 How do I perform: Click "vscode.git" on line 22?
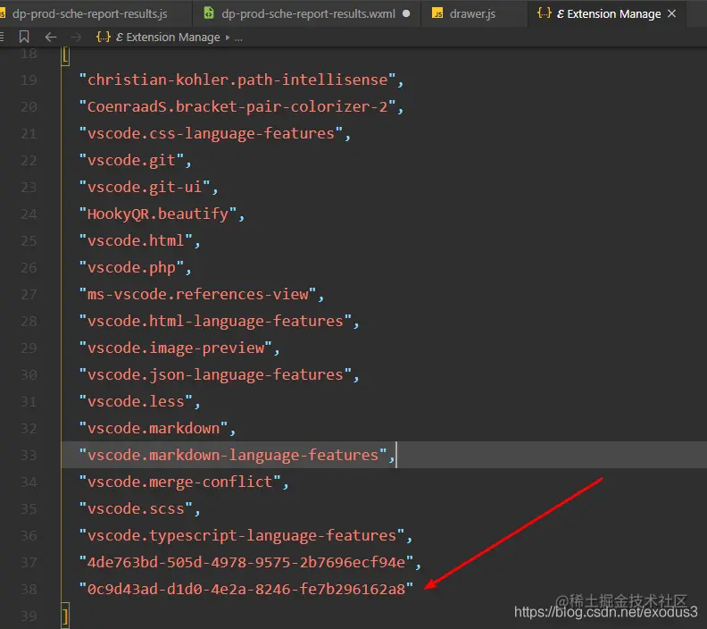[131, 161]
